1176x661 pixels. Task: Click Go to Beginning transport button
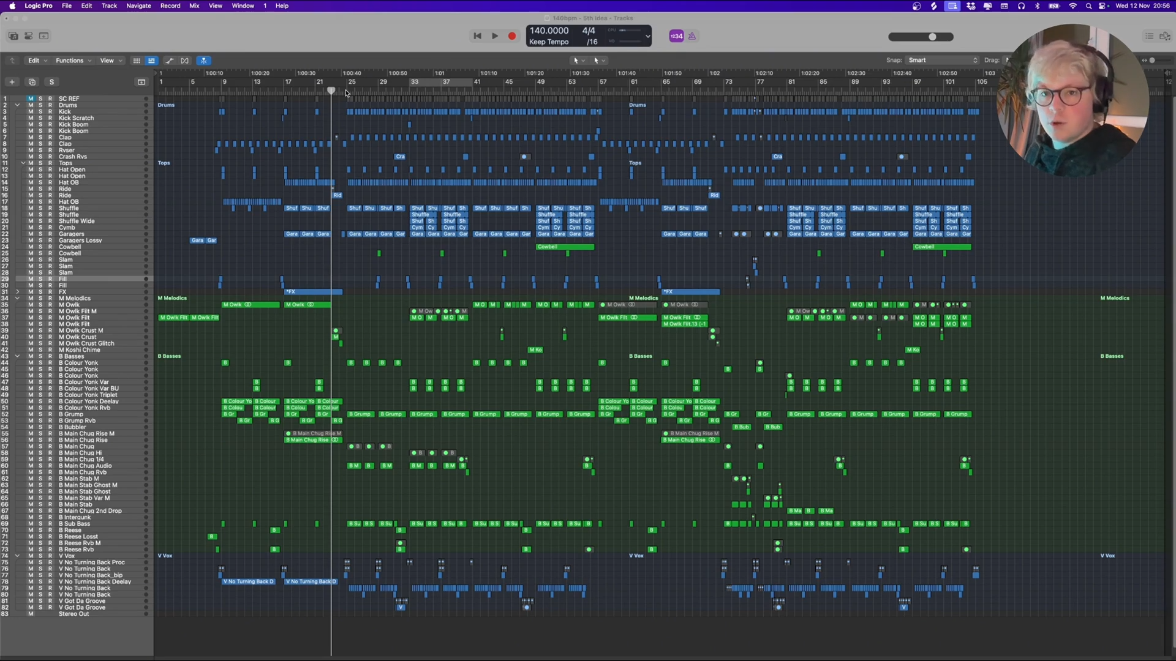tap(478, 36)
